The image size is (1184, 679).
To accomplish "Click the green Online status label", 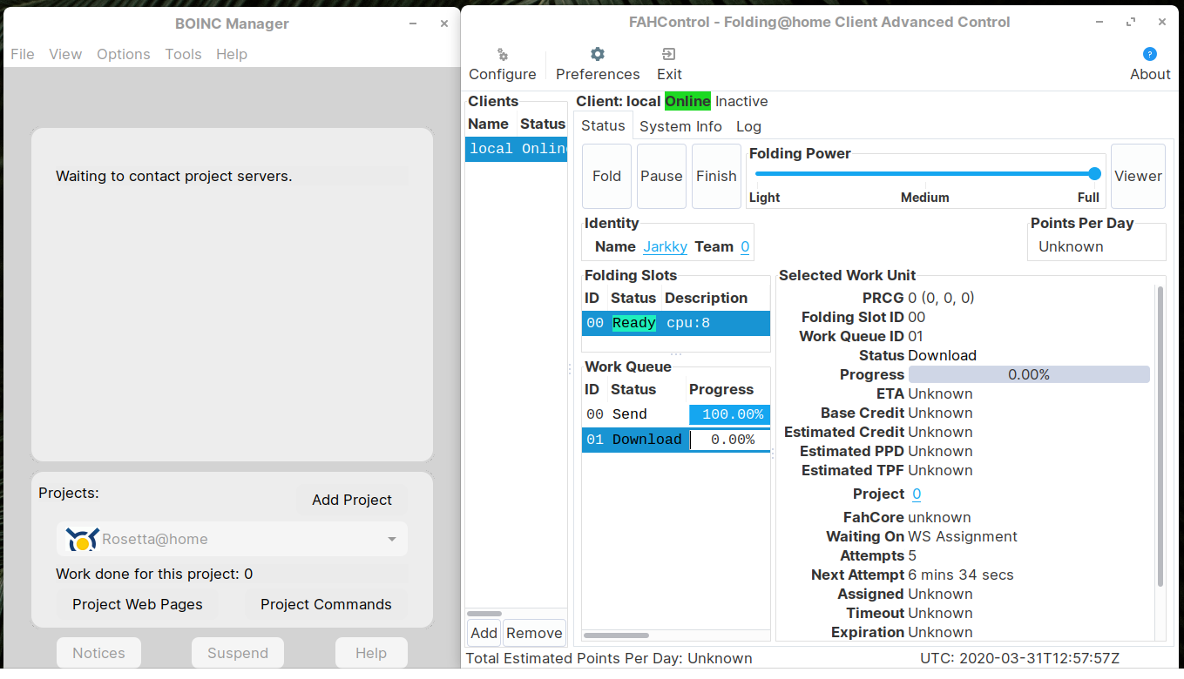I will click(x=687, y=101).
